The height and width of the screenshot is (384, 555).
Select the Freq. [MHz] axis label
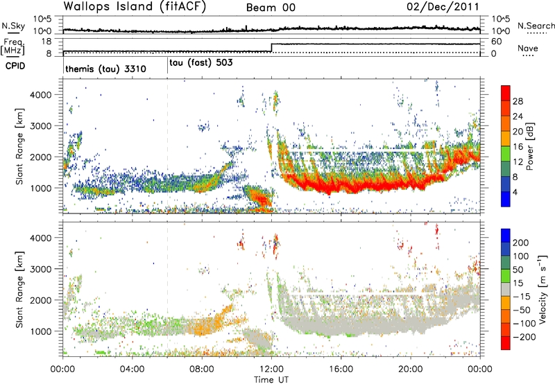(12, 47)
